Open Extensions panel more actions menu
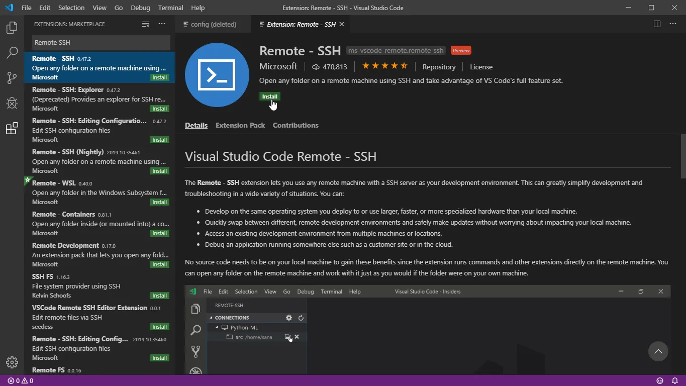This screenshot has width=686, height=386. [x=162, y=24]
